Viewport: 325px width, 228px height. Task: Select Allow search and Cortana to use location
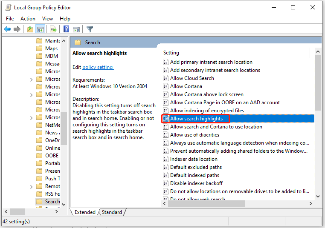click(216, 127)
